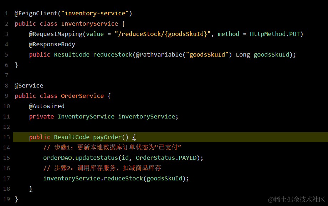Click inventoryService.reduceStock call on line 17
Viewport: 328px width, 206px height.
click(93, 179)
